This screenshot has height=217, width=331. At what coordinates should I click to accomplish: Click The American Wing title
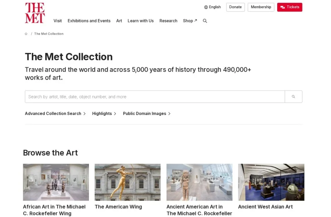118,207
